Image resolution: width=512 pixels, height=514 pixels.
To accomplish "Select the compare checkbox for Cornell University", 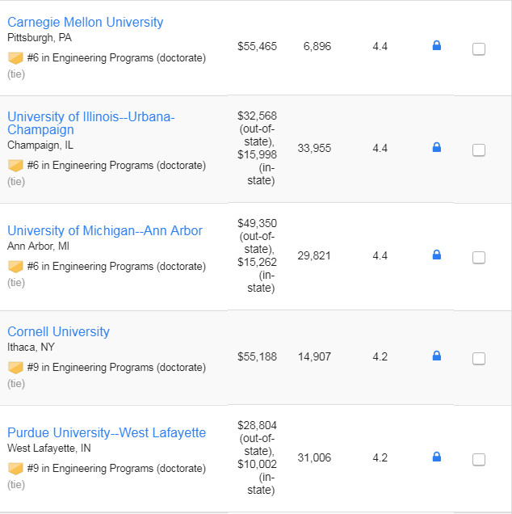I will (x=479, y=359).
